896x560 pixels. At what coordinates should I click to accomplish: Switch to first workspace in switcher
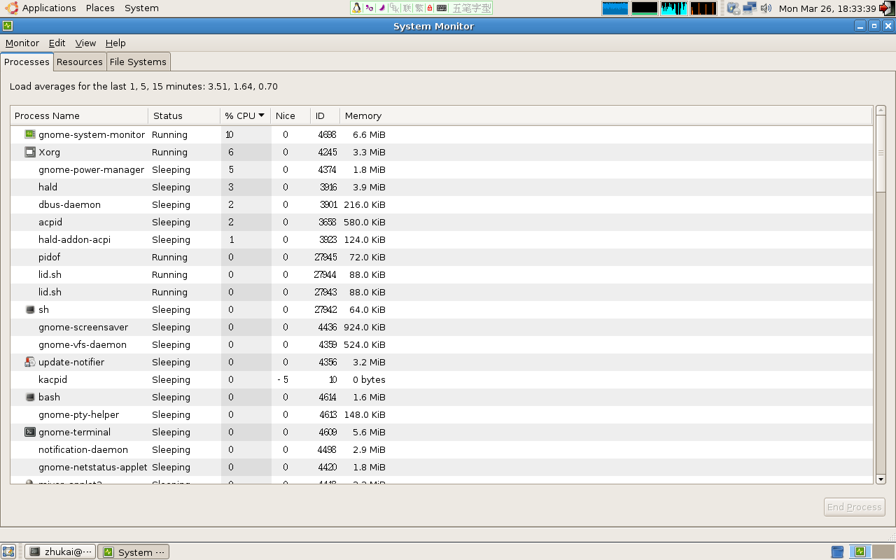tap(860, 552)
